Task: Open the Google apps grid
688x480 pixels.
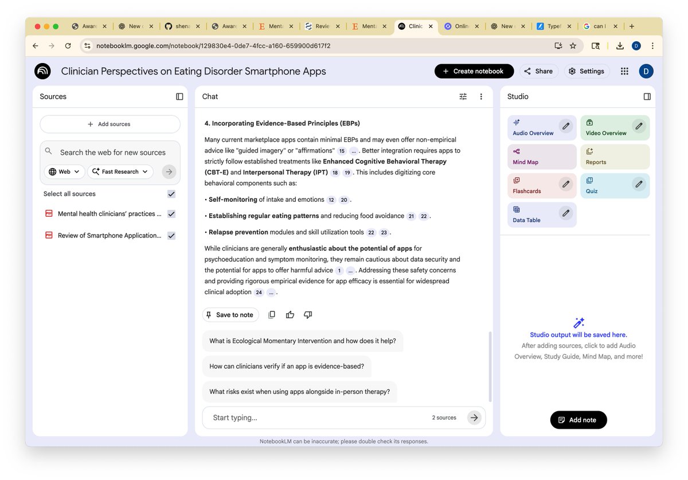Action: coord(624,71)
